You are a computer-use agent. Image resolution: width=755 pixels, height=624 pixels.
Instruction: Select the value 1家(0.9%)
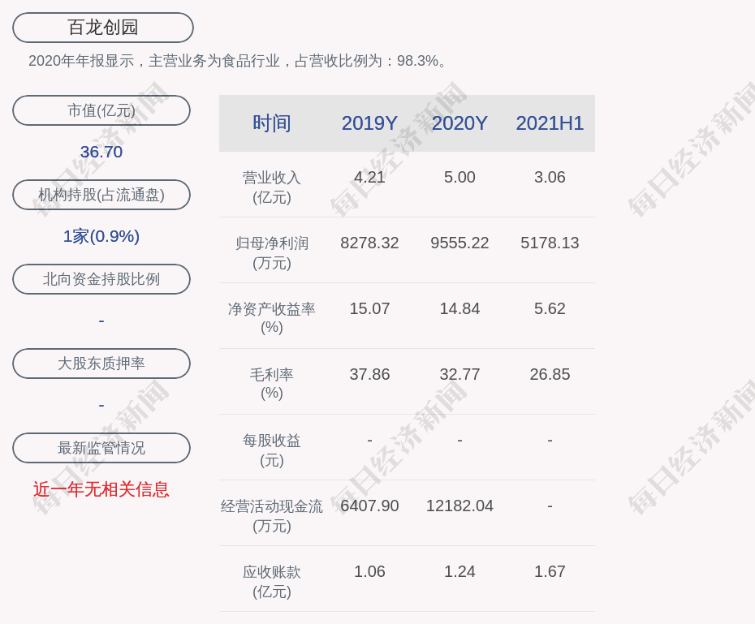(x=101, y=236)
